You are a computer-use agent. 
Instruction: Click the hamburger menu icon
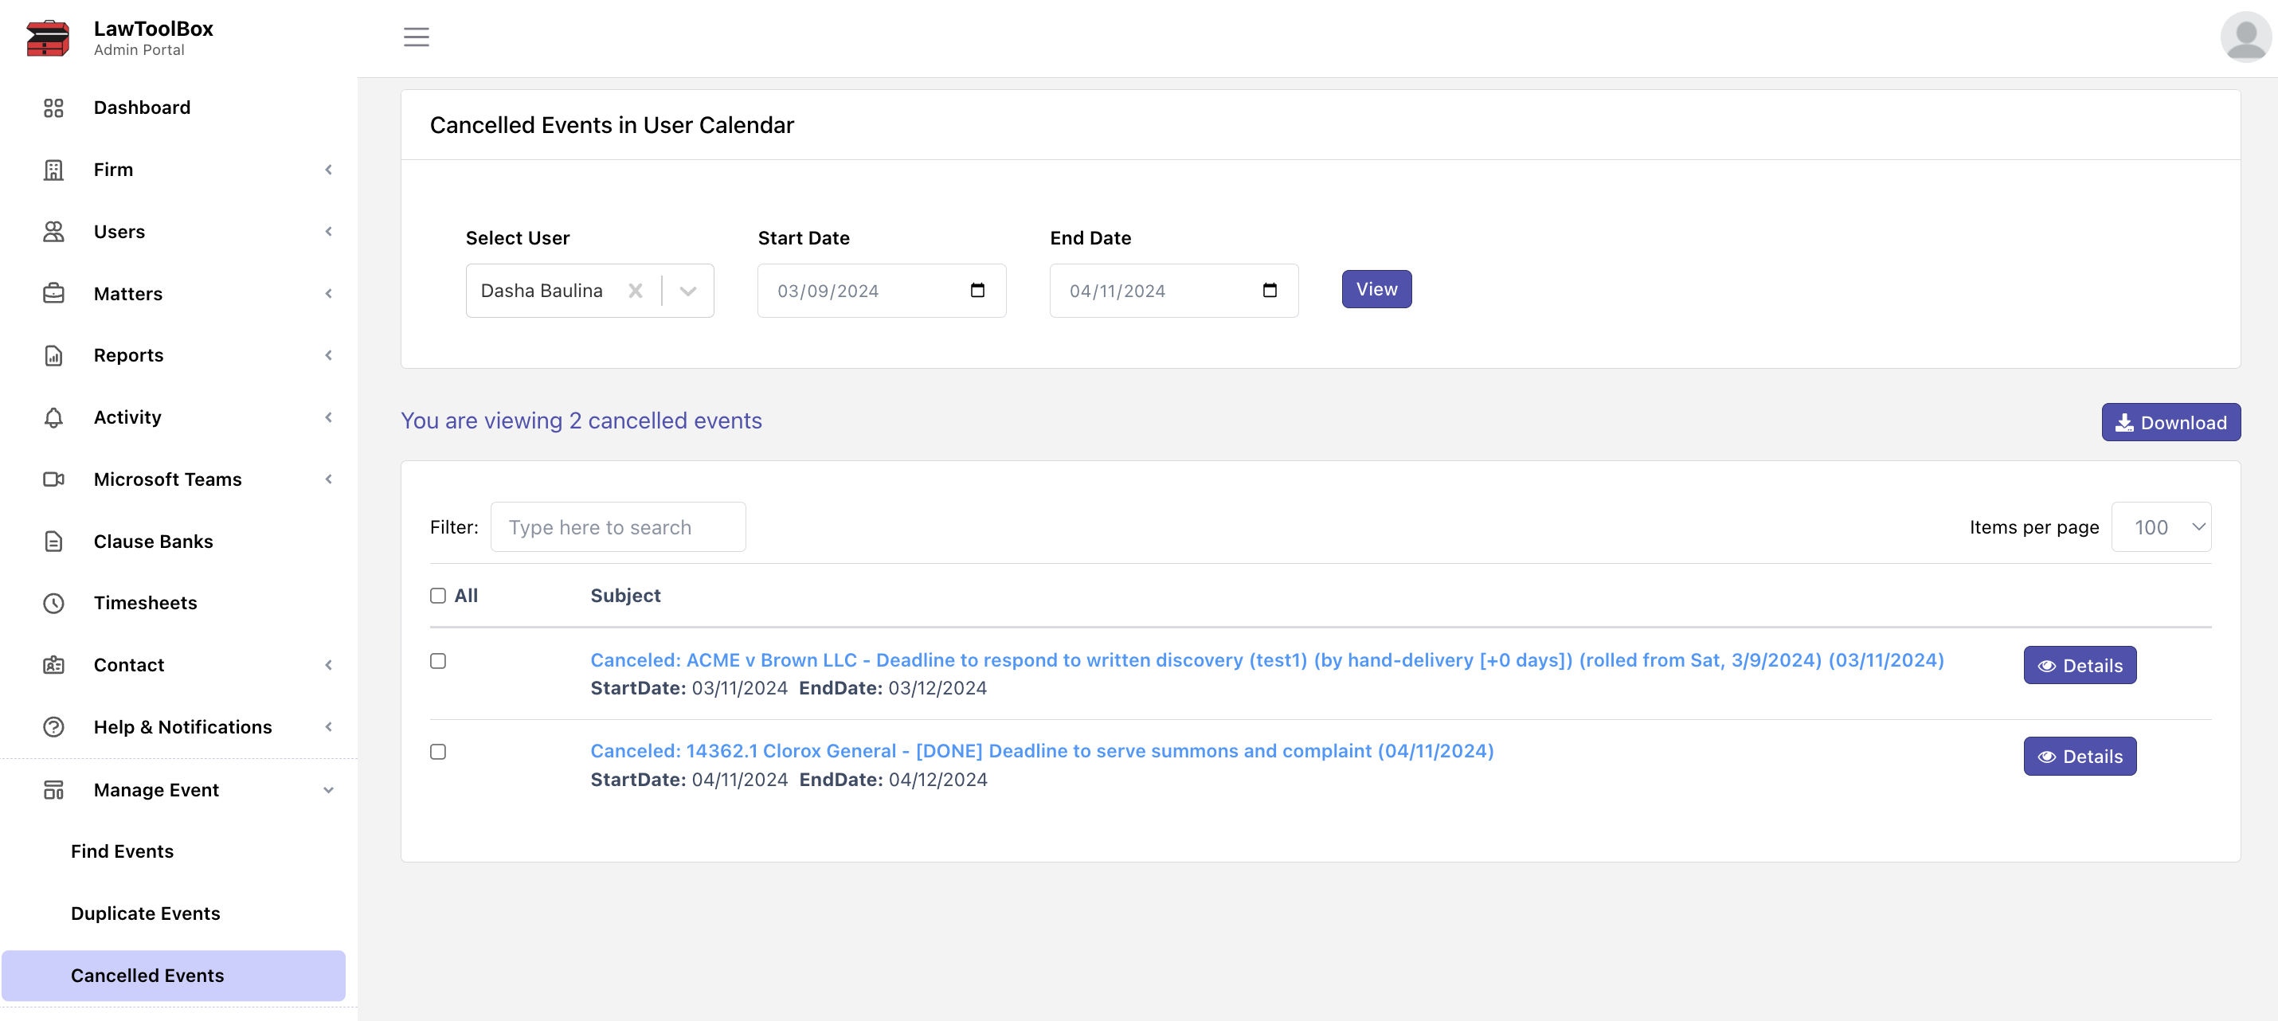pos(416,37)
